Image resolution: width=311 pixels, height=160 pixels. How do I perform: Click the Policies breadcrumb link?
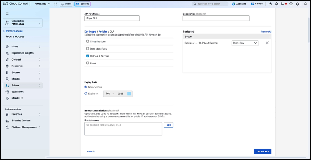click(103, 32)
